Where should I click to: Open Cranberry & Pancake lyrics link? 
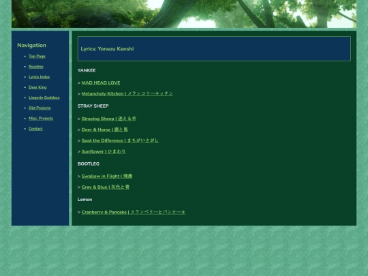pyautogui.click(x=134, y=212)
